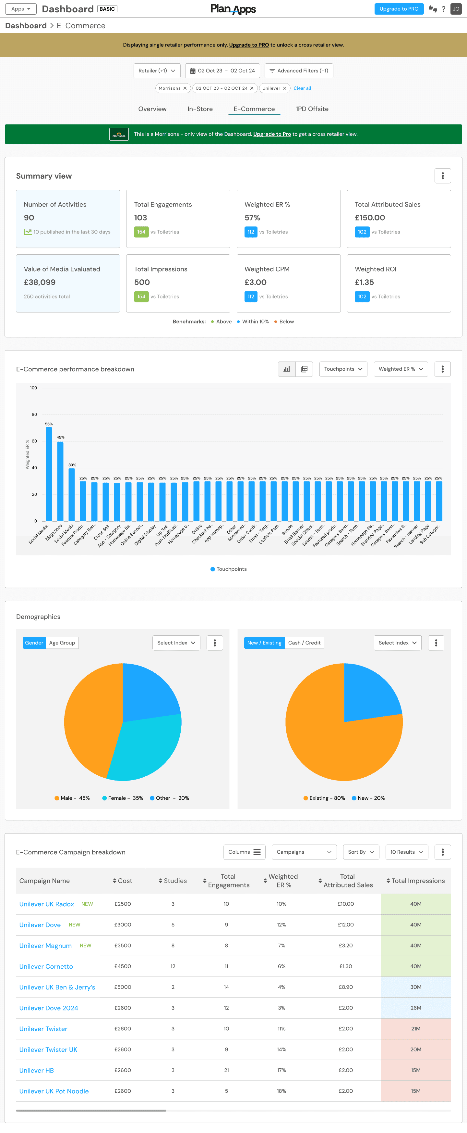Open the Columns selector button
The image size is (467, 1133).
[244, 852]
